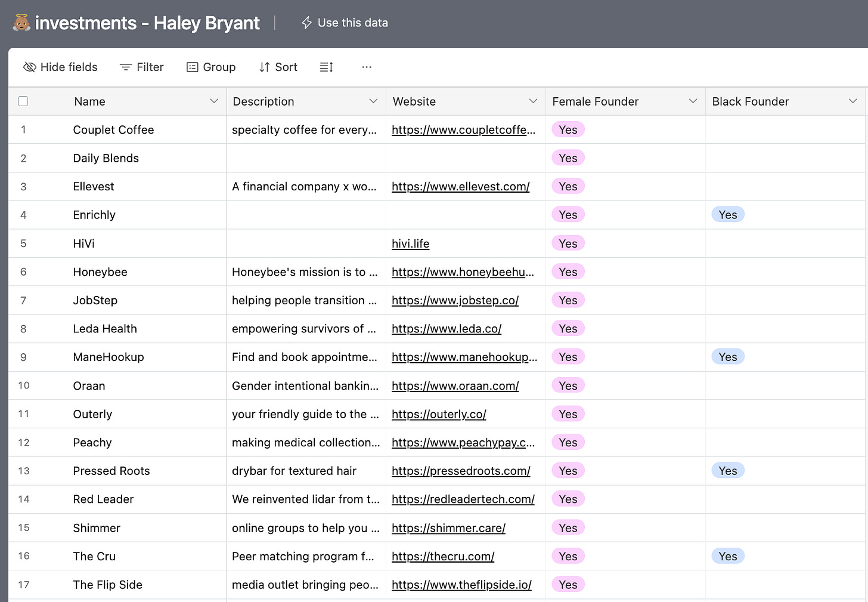This screenshot has width=868, height=602.
Task: Open the three-dot more options menu
Action: point(367,67)
